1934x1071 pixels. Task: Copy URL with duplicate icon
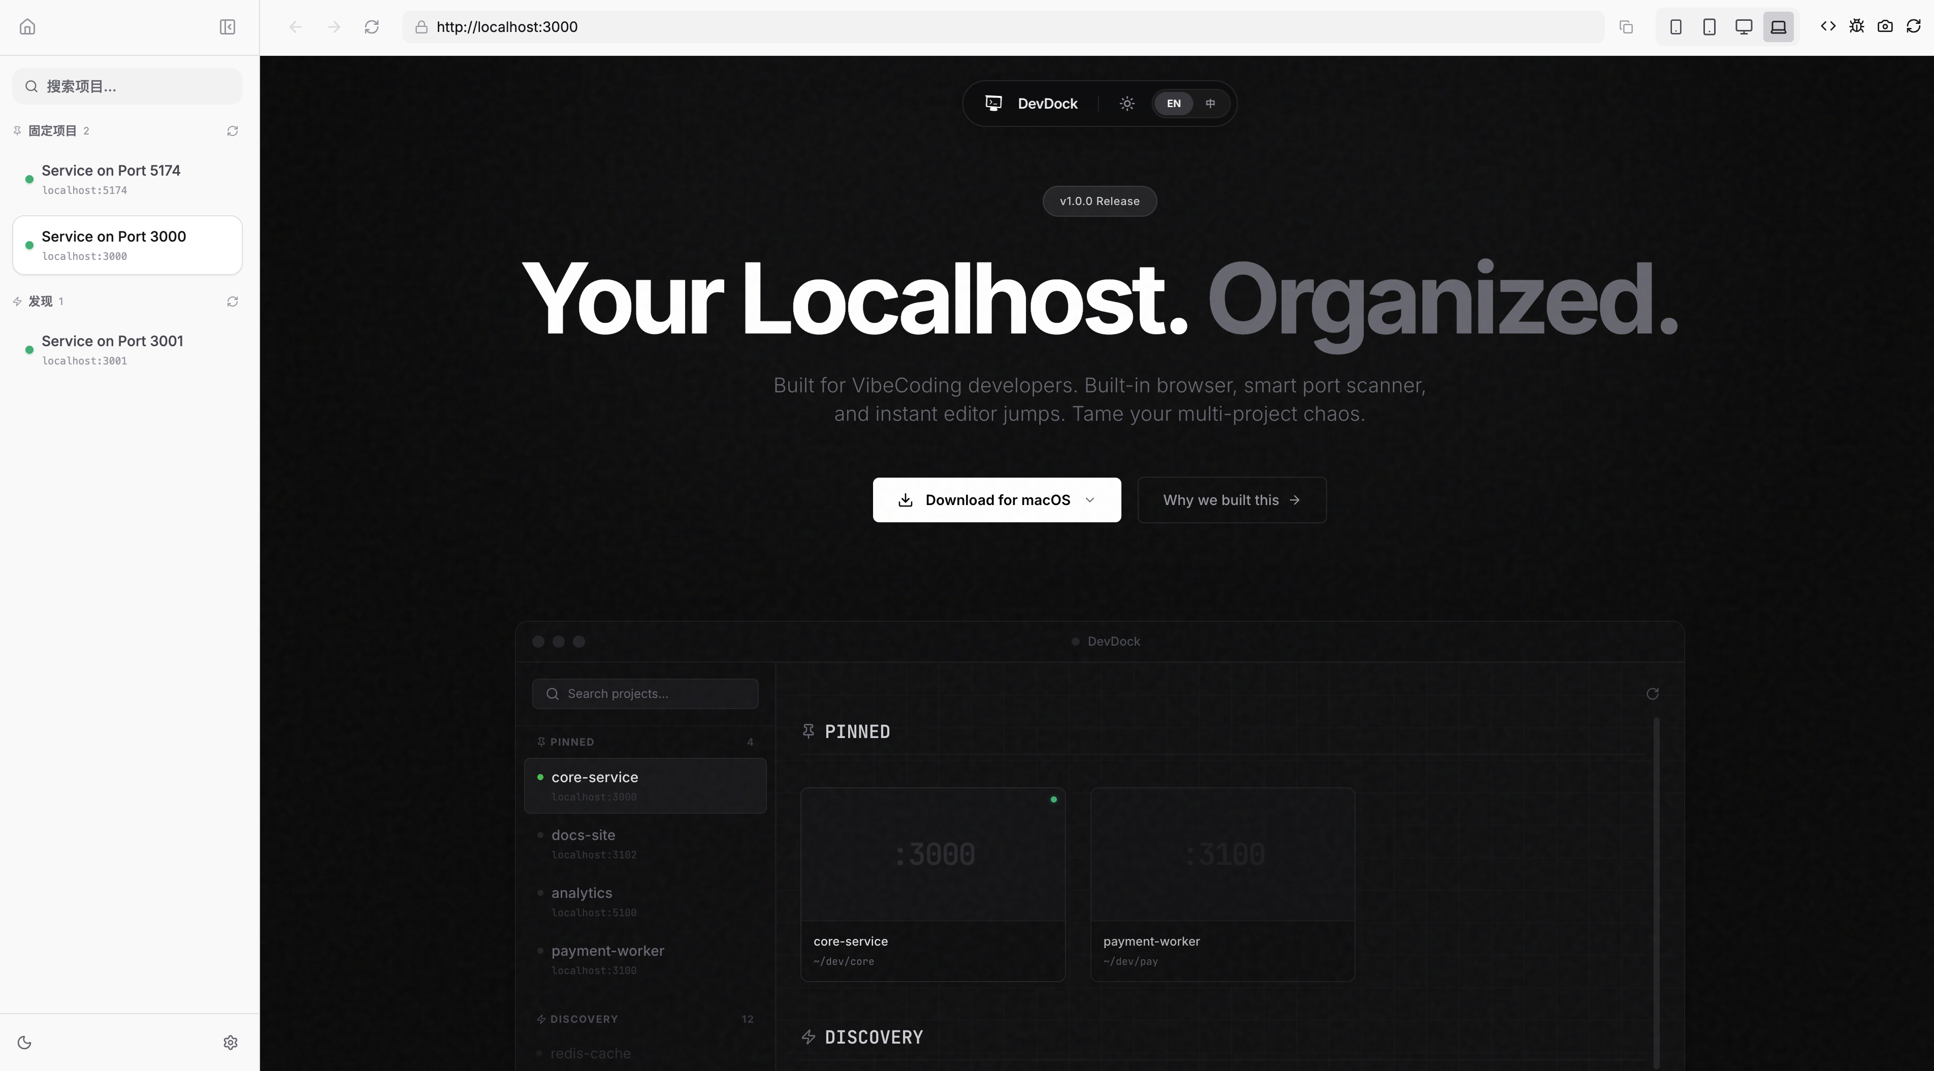(1626, 27)
